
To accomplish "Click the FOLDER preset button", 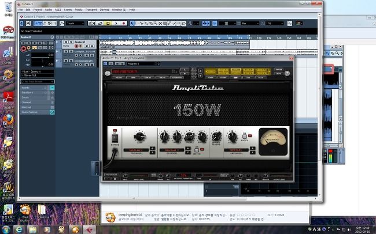I will tap(119, 78).
